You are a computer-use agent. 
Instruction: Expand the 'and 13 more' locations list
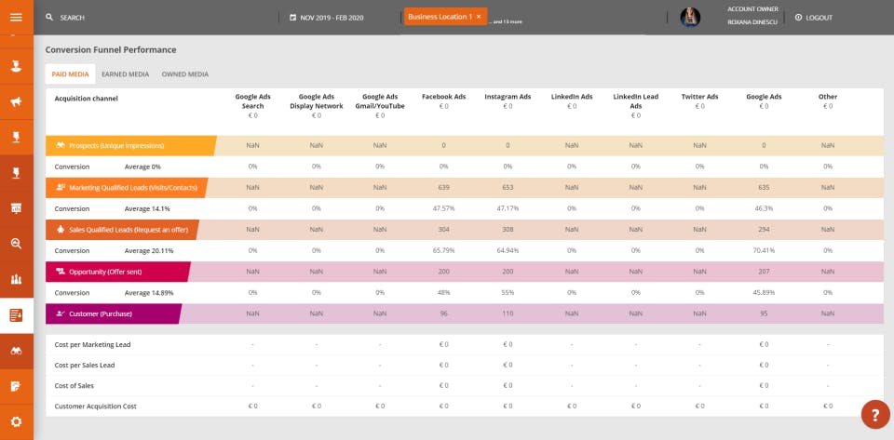tap(508, 21)
